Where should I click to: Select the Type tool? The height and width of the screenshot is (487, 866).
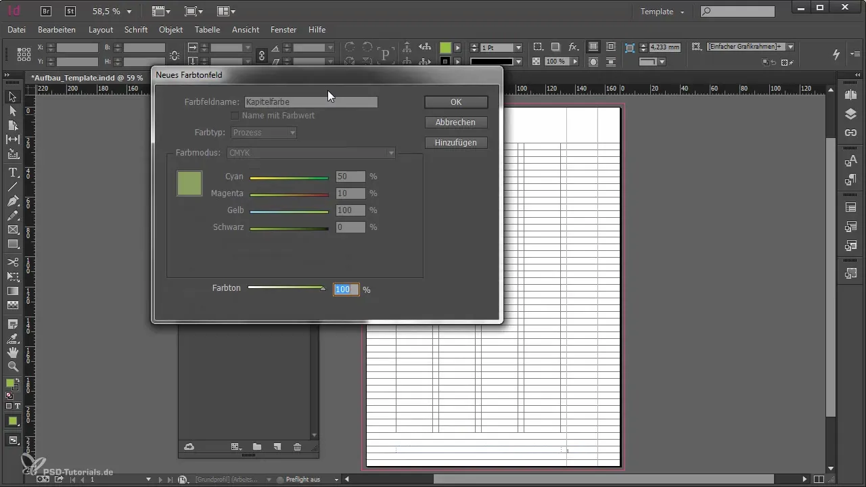coord(12,173)
